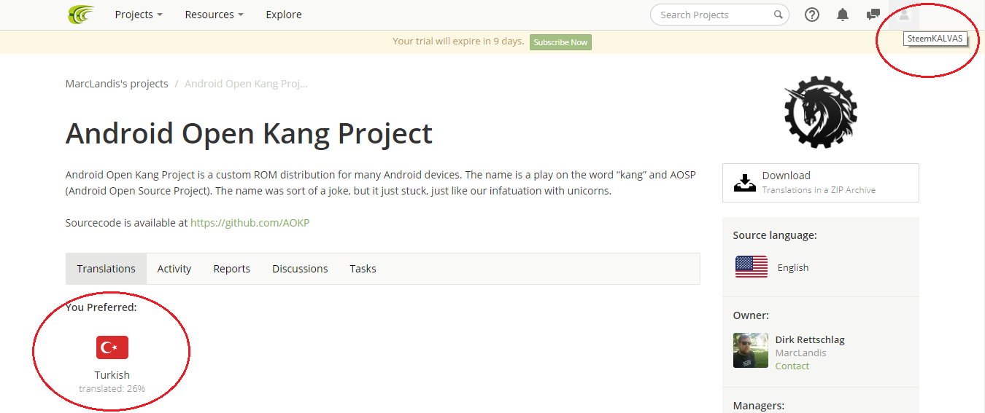Click the Crowdin logo icon
This screenshot has height=413, width=985.
coord(81,15)
